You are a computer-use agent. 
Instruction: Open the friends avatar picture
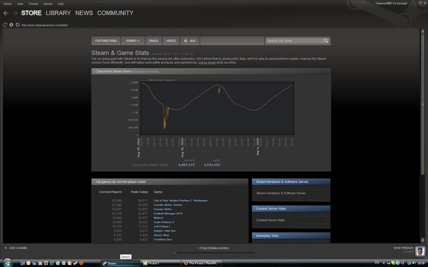pyautogui.click(x=420, y=251)
